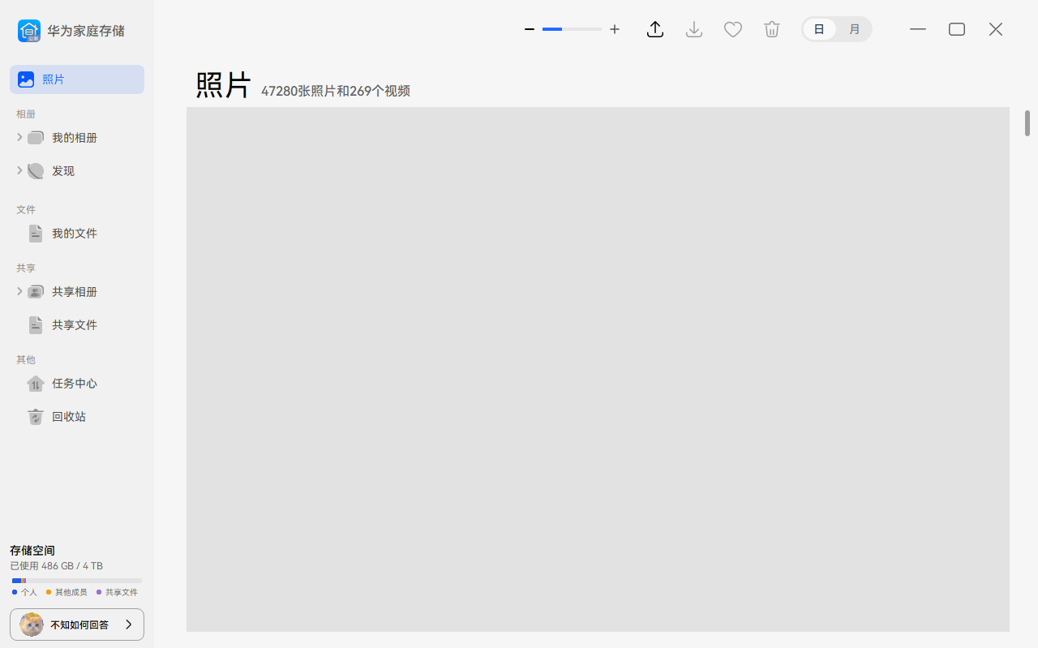The image size is (1038, 648).
Task: Click the vertical scrollbar thumb
Action: pos(1027,123)
